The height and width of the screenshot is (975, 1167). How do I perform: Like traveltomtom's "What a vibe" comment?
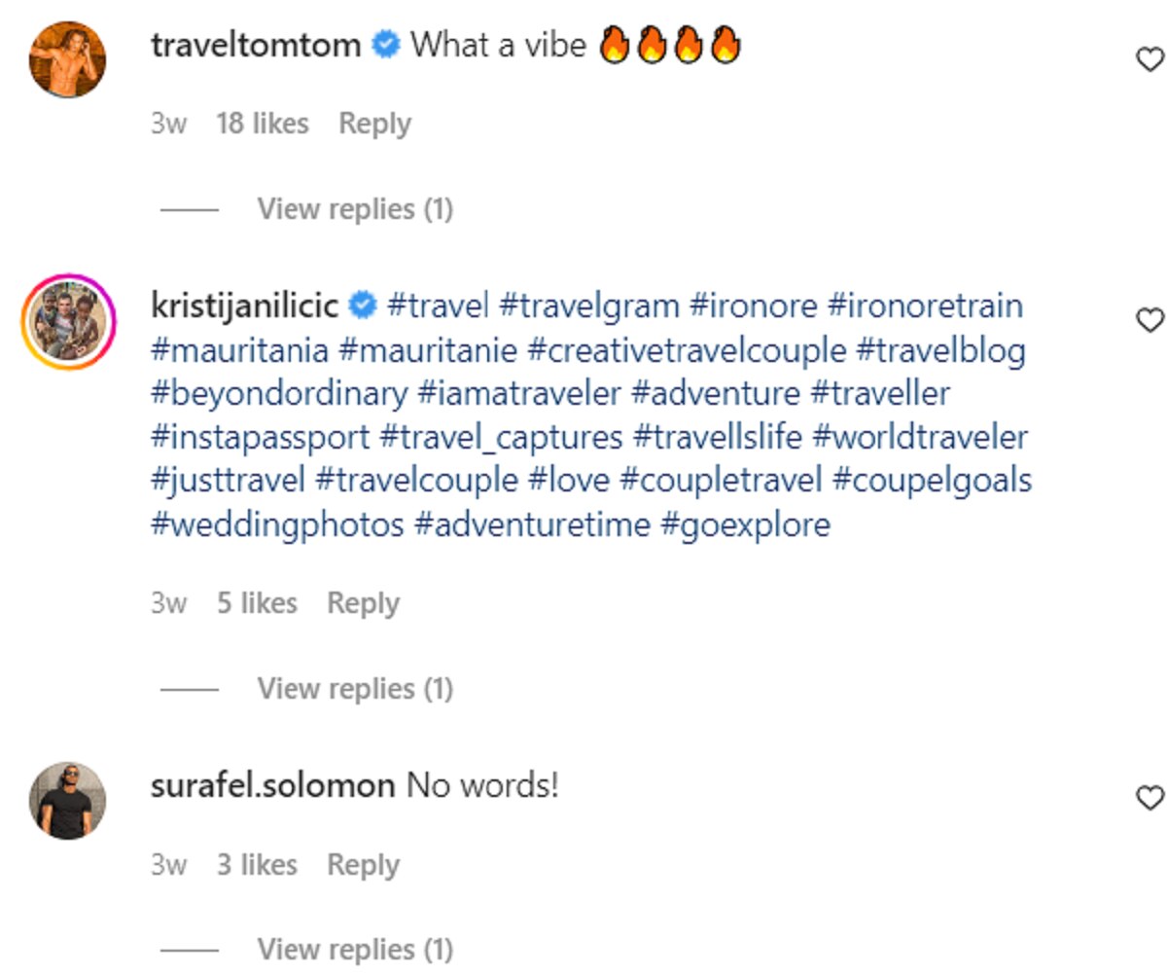[x=1149, y=60]
